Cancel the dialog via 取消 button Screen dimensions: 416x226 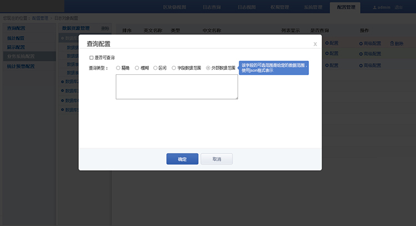(x=217, y=159)
